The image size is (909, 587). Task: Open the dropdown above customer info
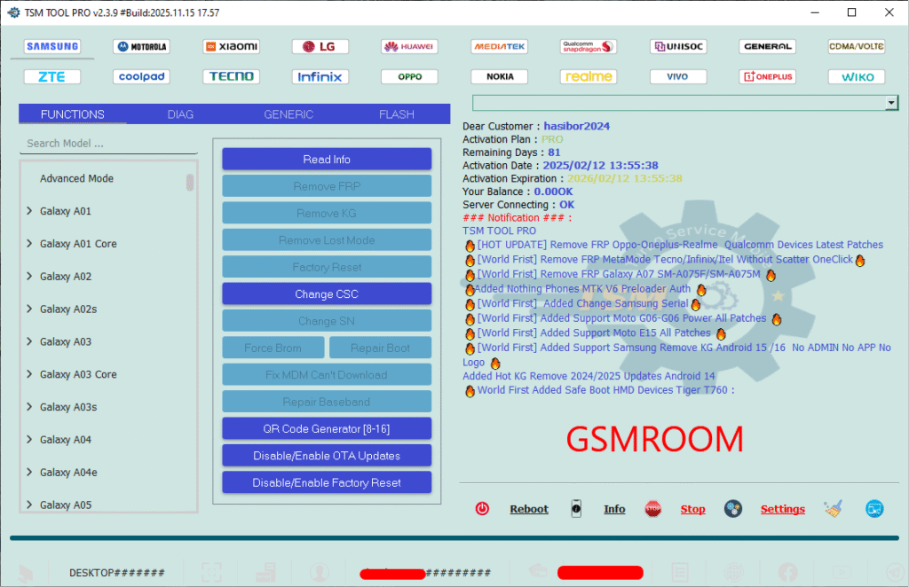coord(891,104)
